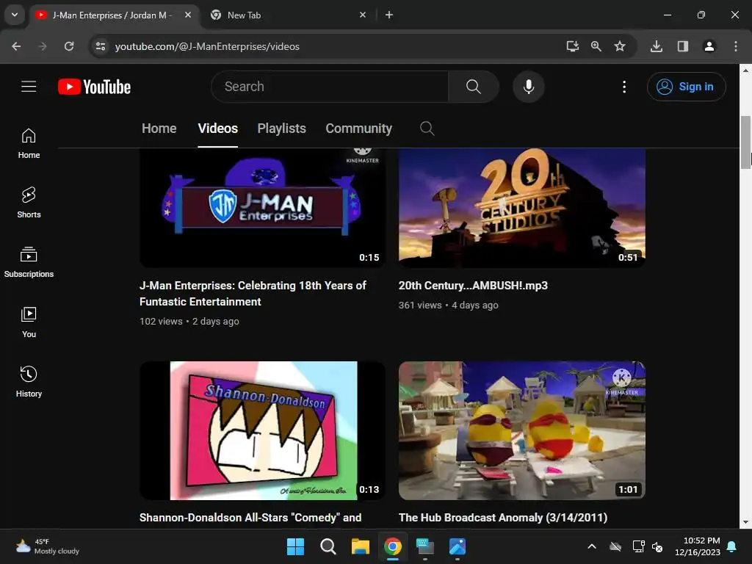Click in the YouTube Search field
The image size is (752, 564).
tap(331, 87)
